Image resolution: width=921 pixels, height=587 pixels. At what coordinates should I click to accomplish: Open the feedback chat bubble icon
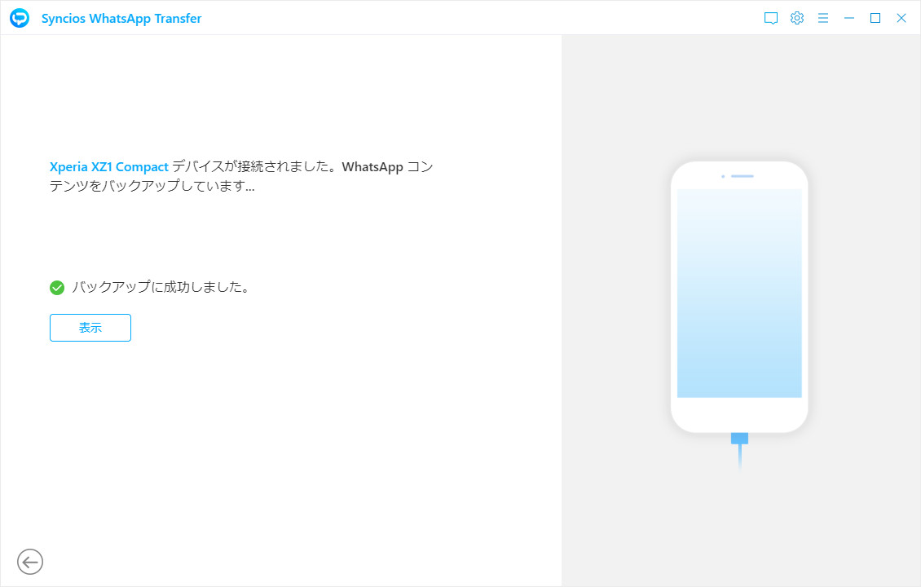[771, 18]
